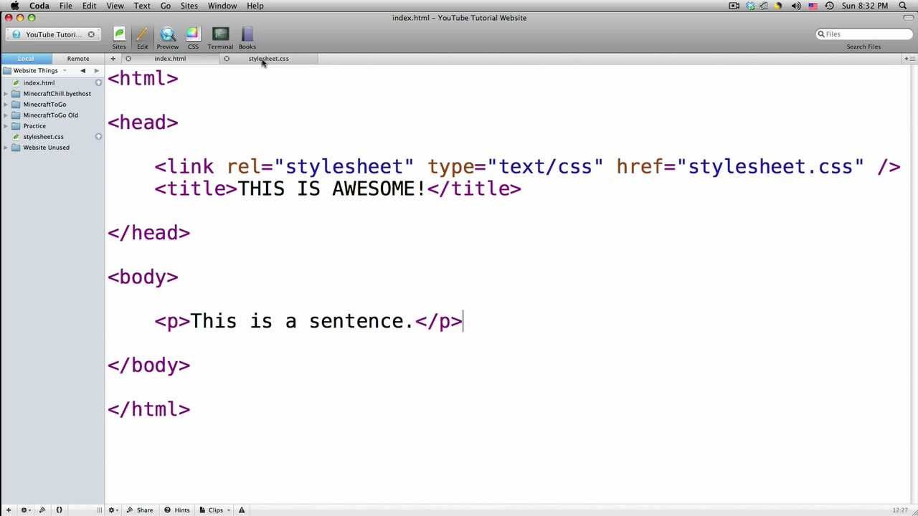This screenshot has height=516, width=918.
Task: Click the publish arrow beside index.html
Action: (x=98, y=83)
